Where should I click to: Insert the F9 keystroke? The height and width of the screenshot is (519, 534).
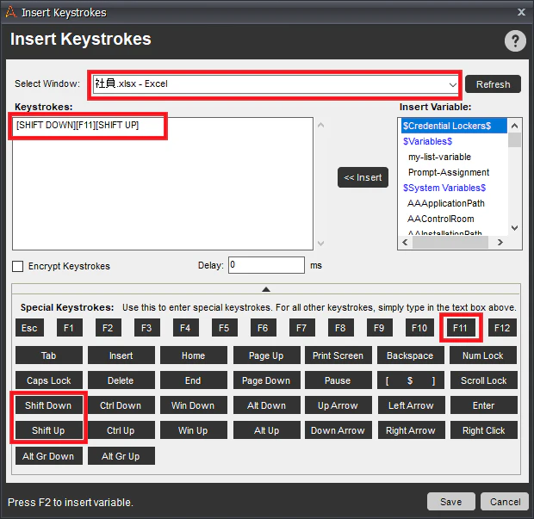(380, 328)
